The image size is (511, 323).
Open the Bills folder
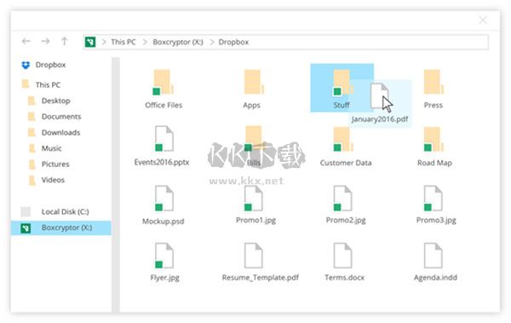coord(254,147)
